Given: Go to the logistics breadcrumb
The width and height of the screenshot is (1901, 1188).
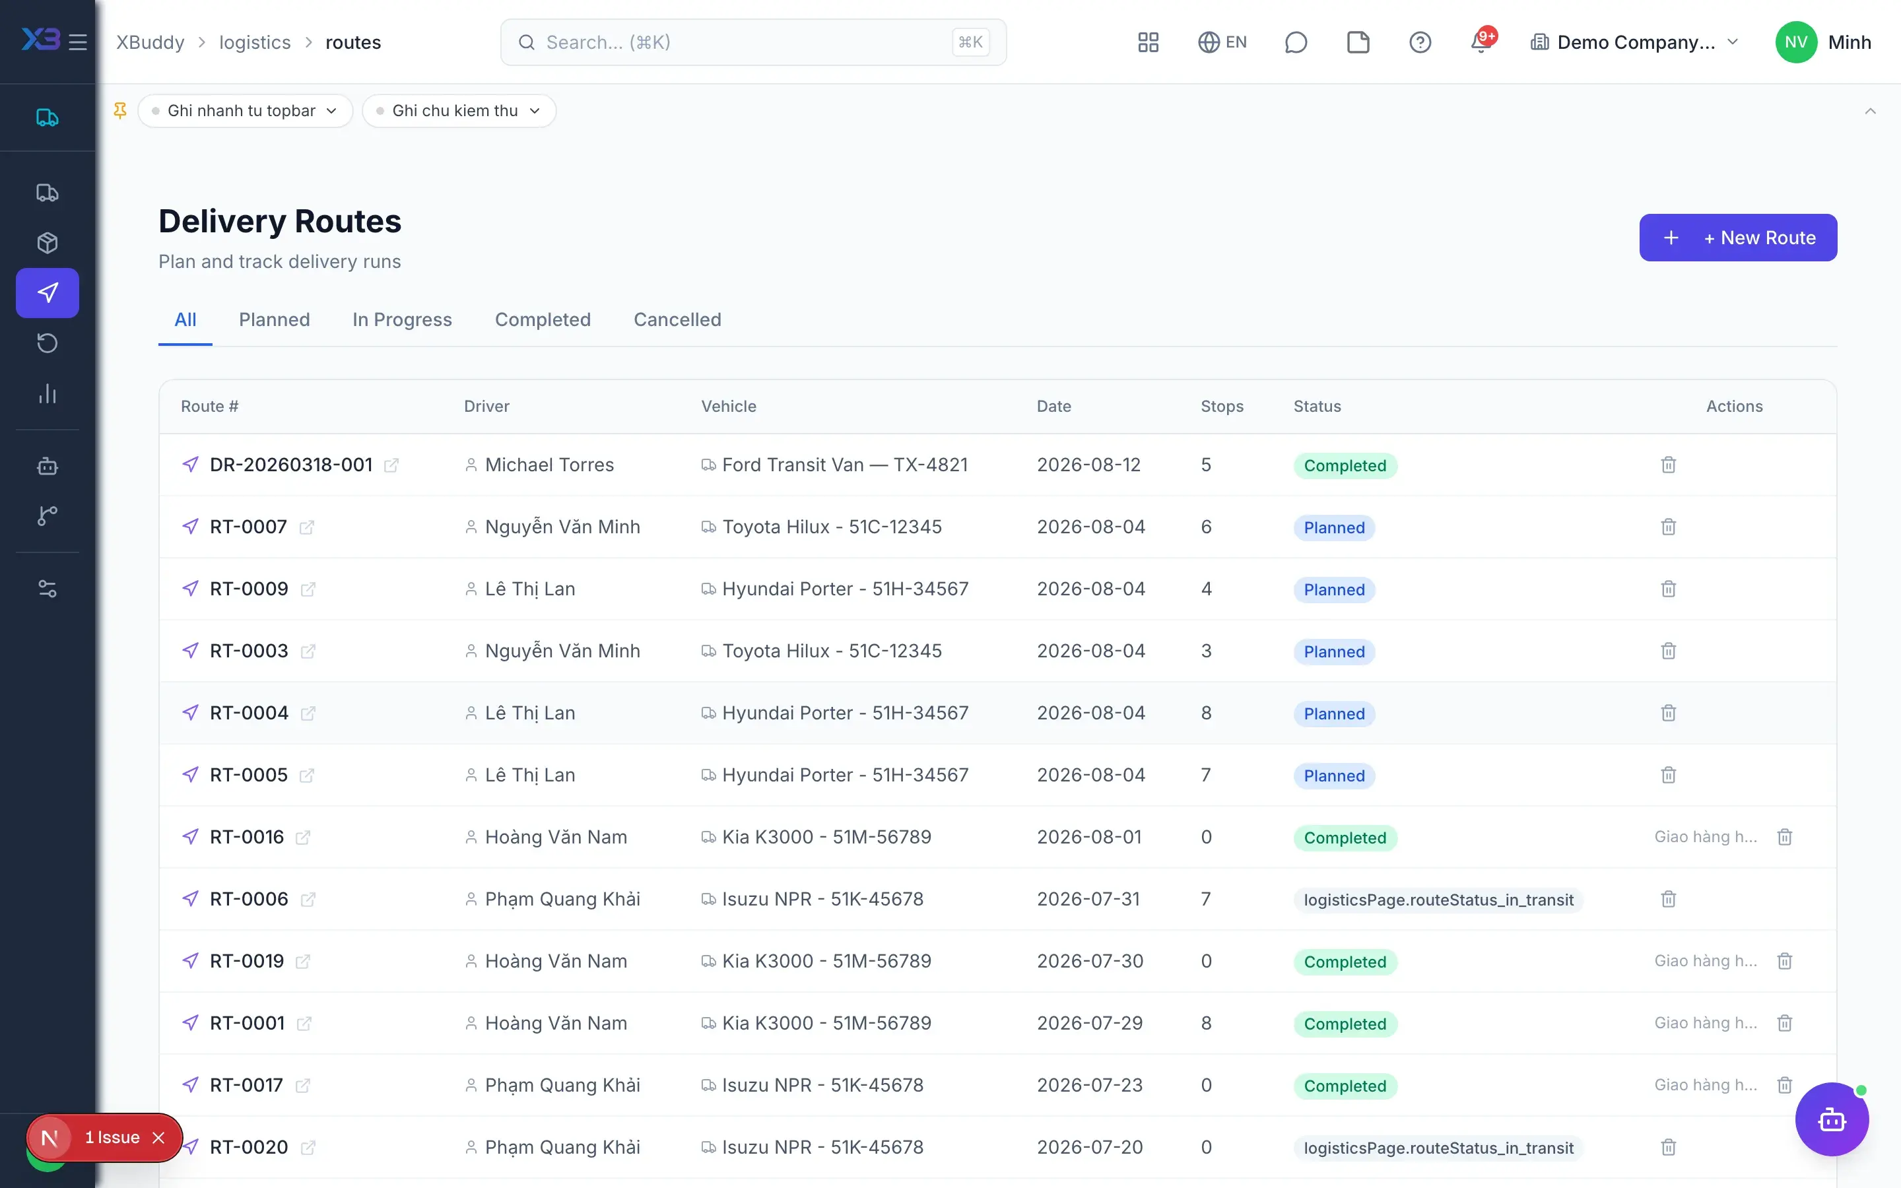Looking at the screenshot, I should coord(255,42).
